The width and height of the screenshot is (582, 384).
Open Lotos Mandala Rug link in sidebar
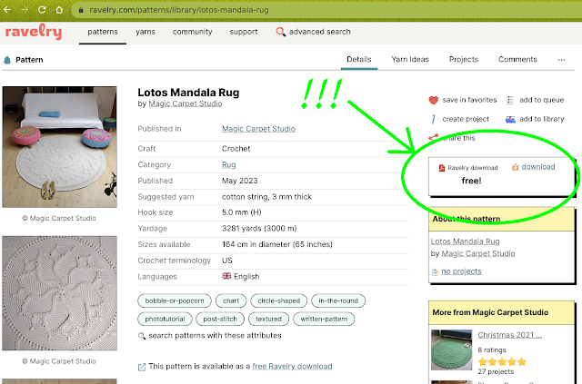coord(465,241)
